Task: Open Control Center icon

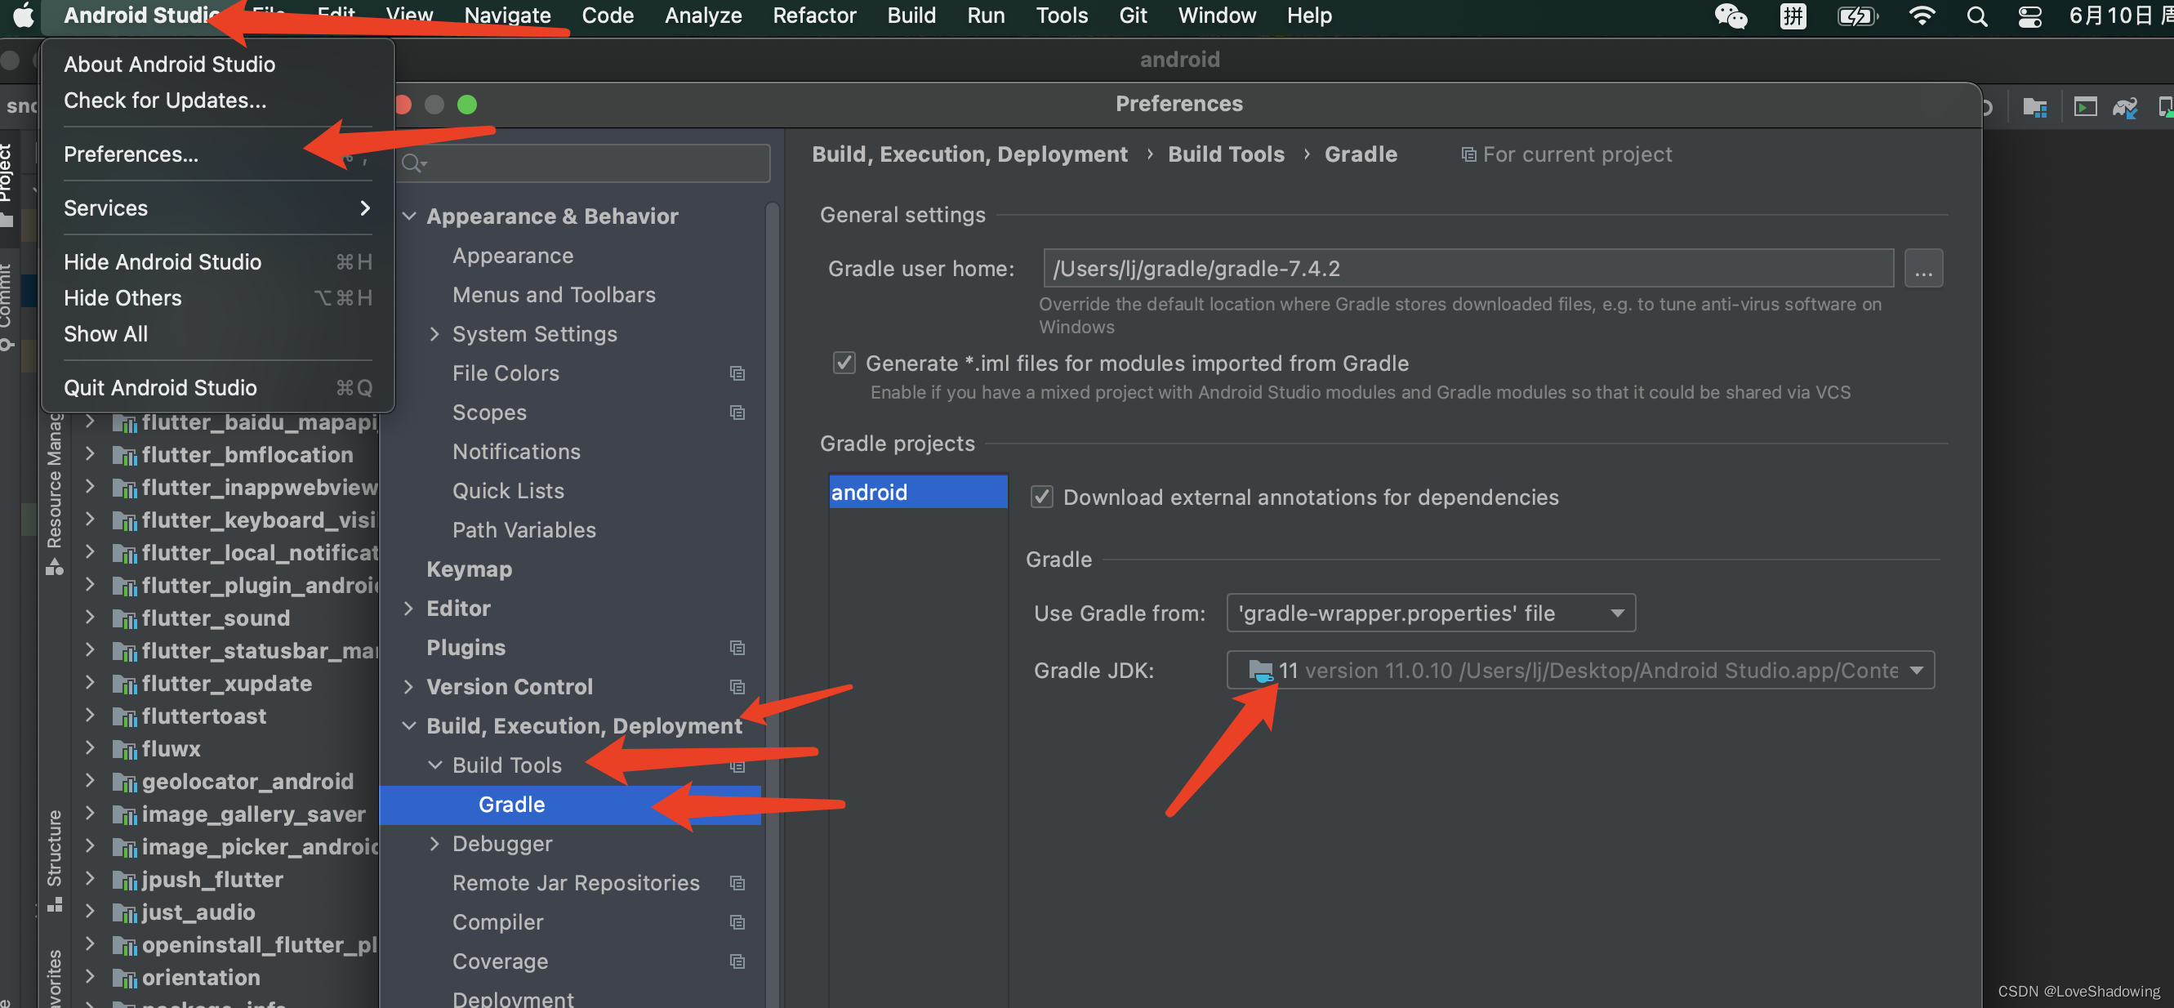Action: tap(2029, 16)
